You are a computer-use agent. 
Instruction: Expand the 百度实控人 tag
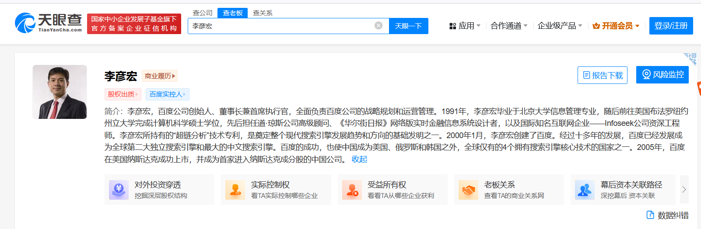168,94
